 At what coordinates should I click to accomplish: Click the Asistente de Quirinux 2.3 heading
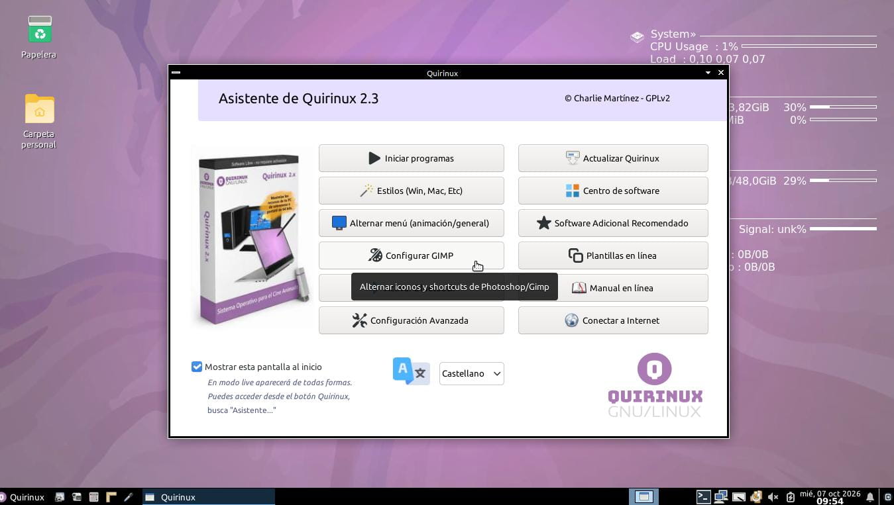click(x=298, y=99)
